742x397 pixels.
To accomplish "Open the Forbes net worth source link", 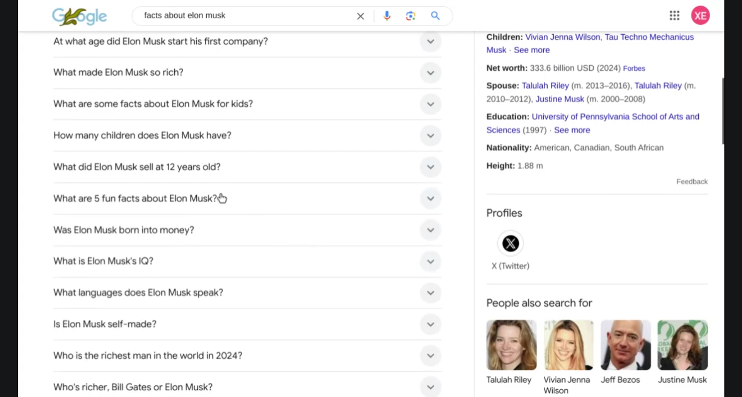I will tap(634, 68).
